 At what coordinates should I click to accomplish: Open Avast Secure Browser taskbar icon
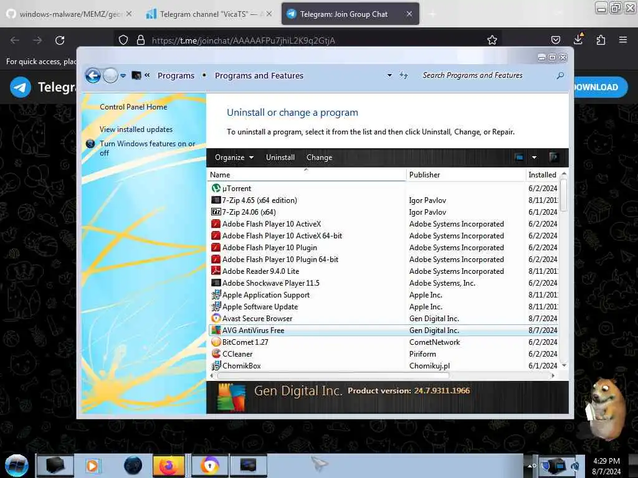[x=209, y=466]
